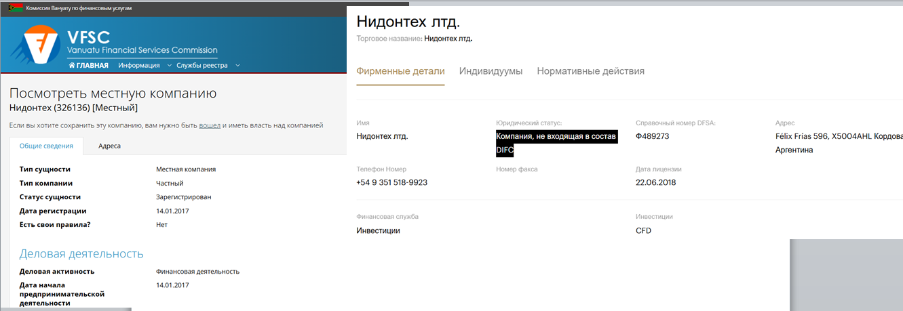
Task: Open the Фирменные детали tab
Action: point(400,71)
